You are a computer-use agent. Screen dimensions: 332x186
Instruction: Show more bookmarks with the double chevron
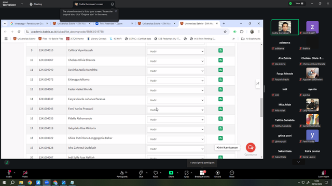coord(233,39)
